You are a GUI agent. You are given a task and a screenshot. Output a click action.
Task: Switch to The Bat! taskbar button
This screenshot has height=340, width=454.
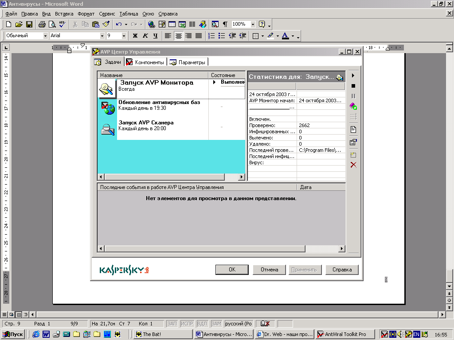pos(162,334)
